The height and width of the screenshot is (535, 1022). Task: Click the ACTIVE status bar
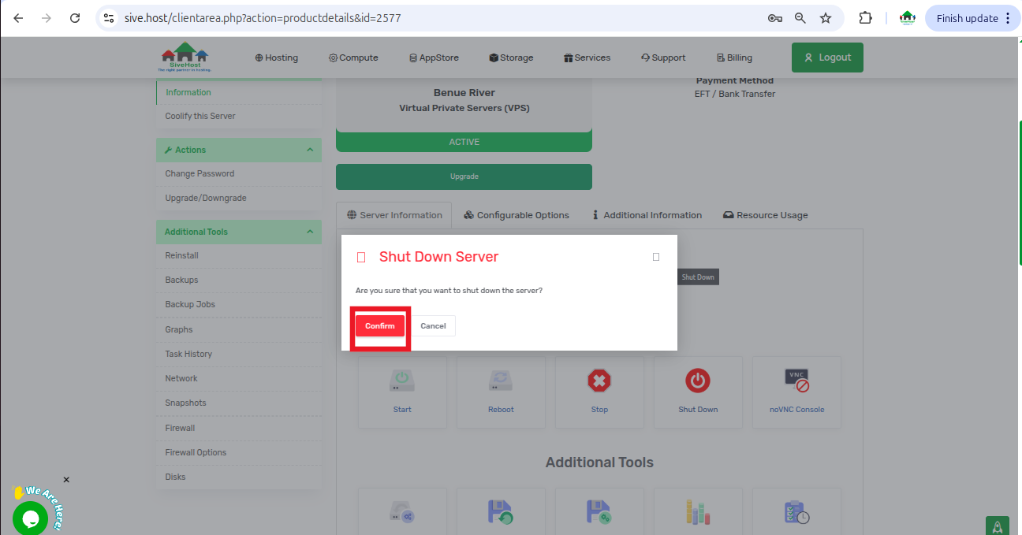click(464, 142)
